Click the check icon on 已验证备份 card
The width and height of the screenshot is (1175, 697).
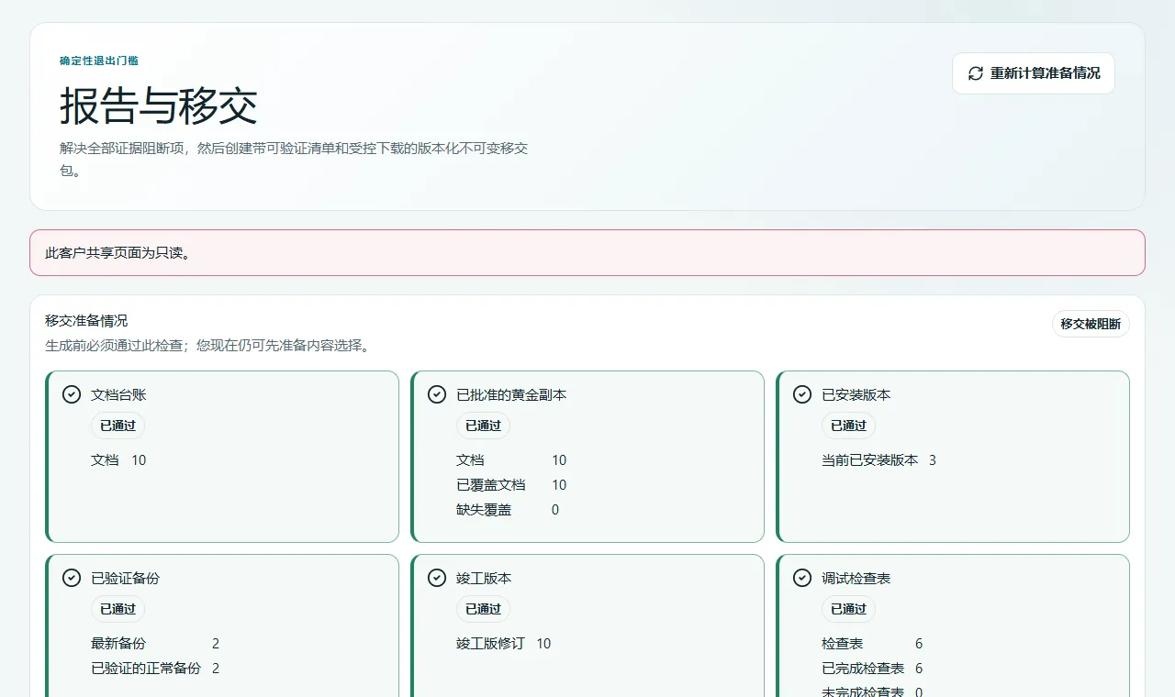click(72, 578)
